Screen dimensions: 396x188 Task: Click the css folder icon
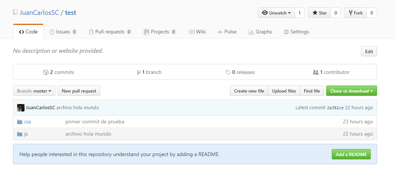(20, 121)
